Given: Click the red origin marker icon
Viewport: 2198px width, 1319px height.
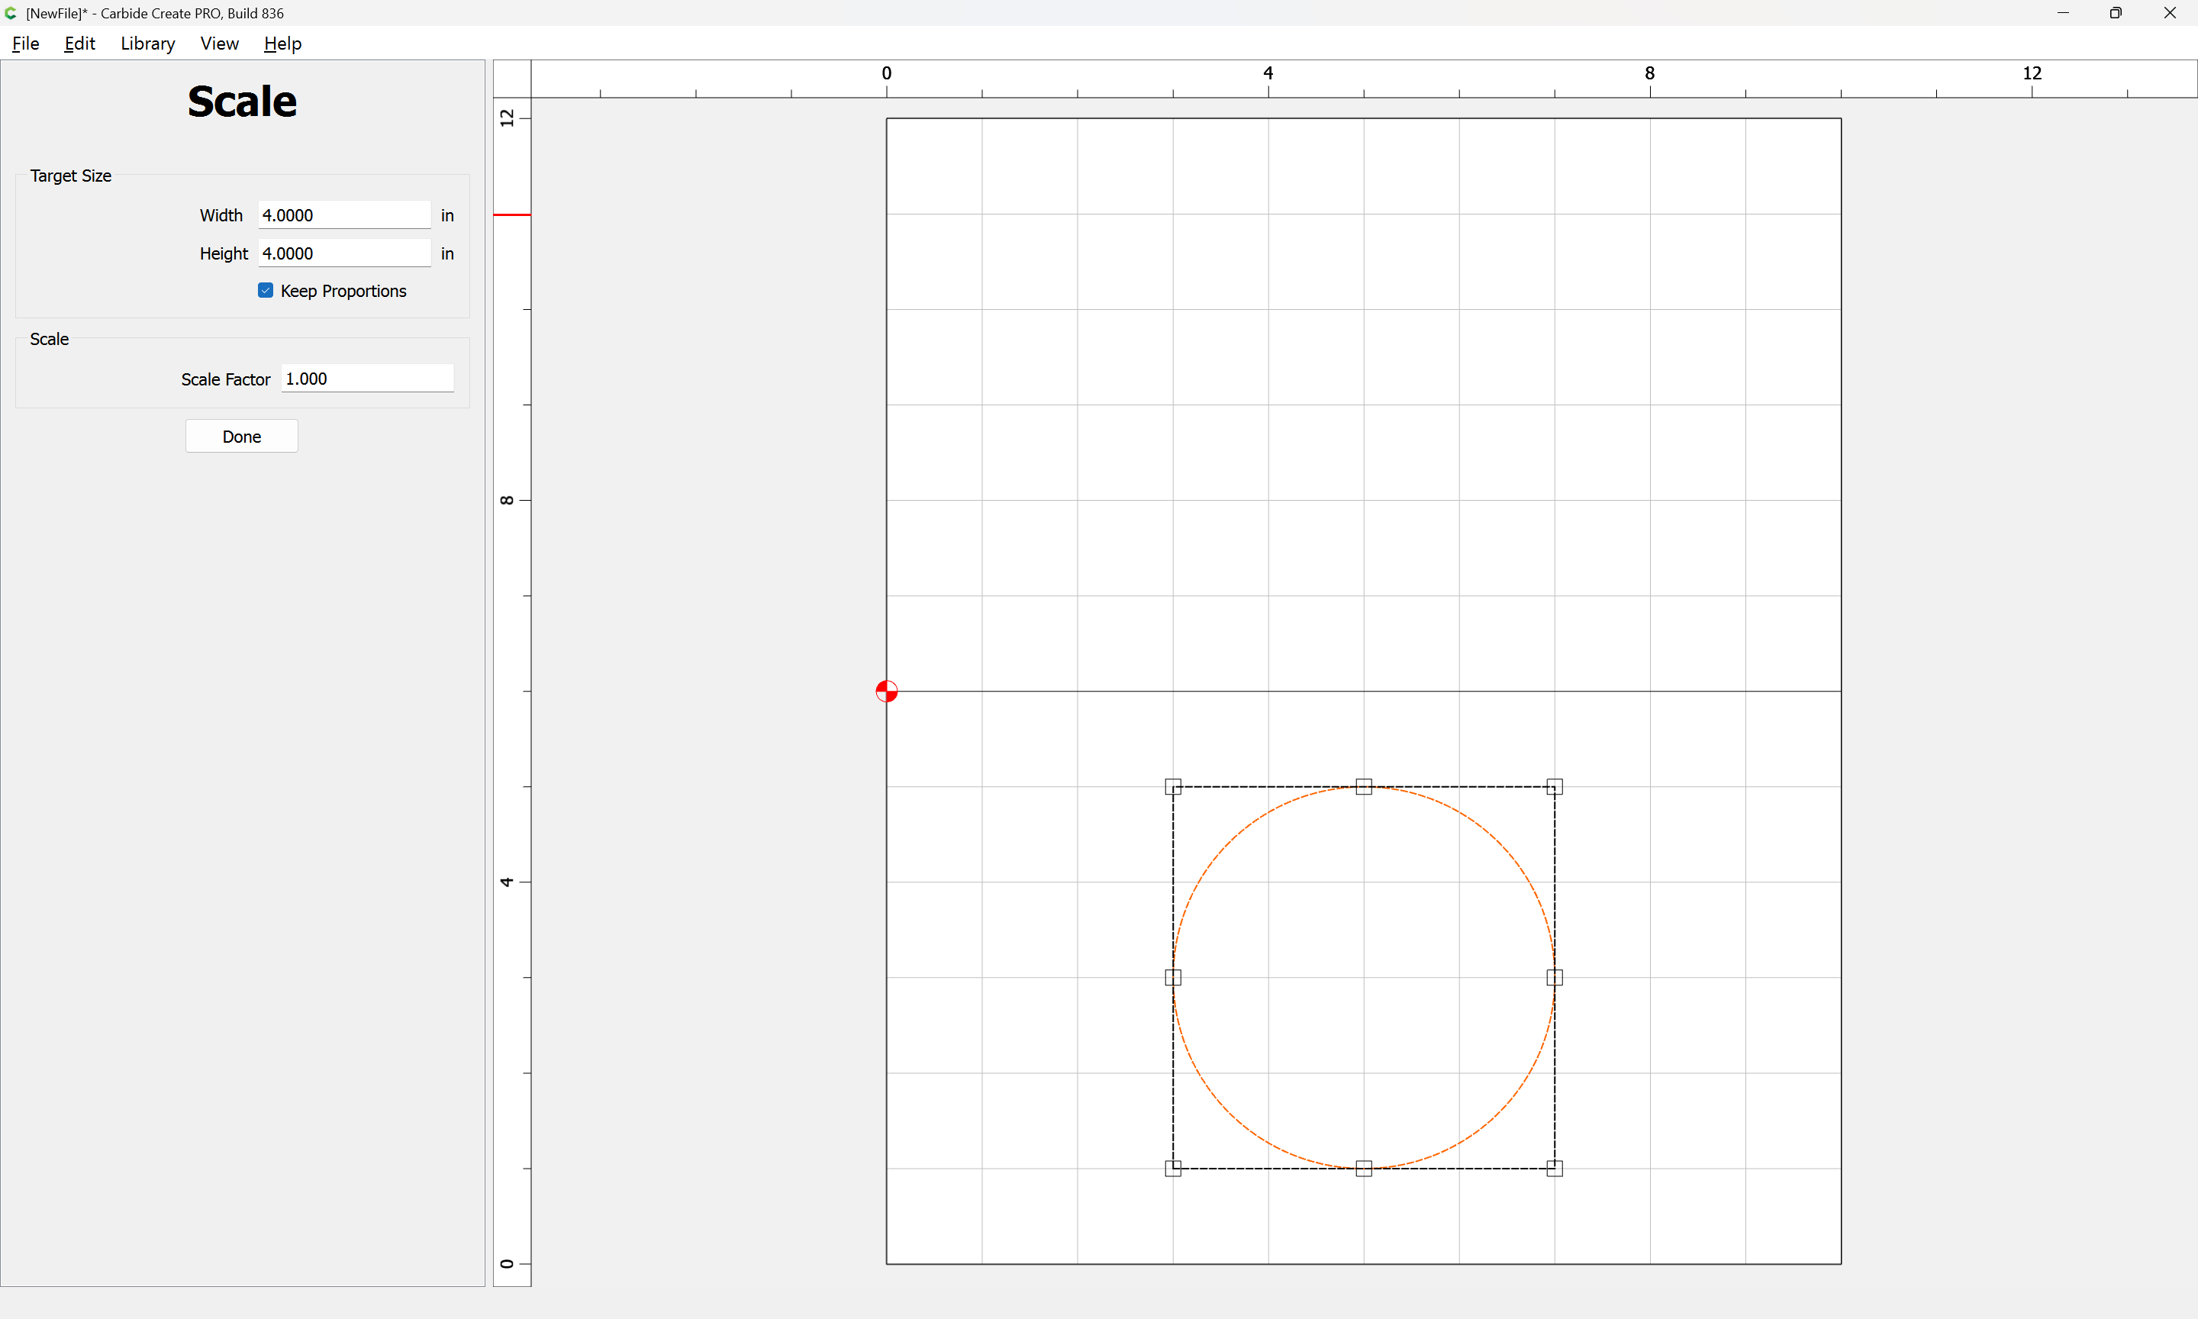Looking at the screenshot, I should pyautogui.click(x=886, y=691).
